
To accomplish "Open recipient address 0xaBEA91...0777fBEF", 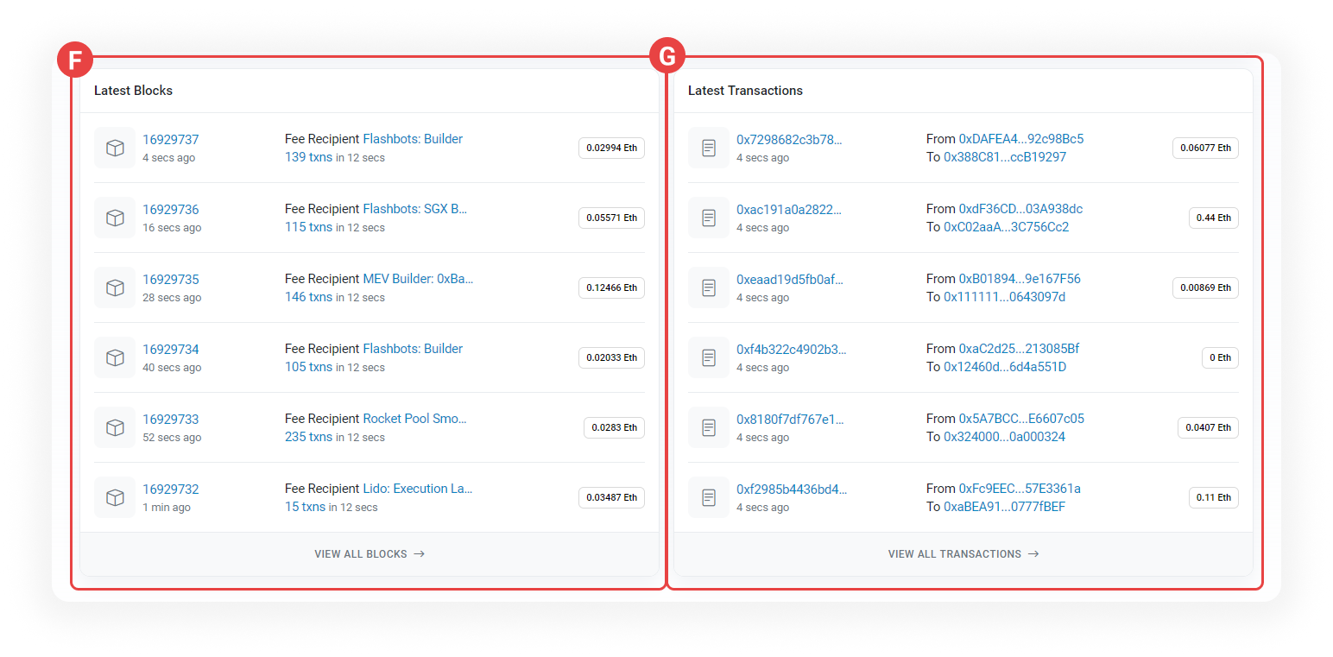I will [x=1004, y=507].
